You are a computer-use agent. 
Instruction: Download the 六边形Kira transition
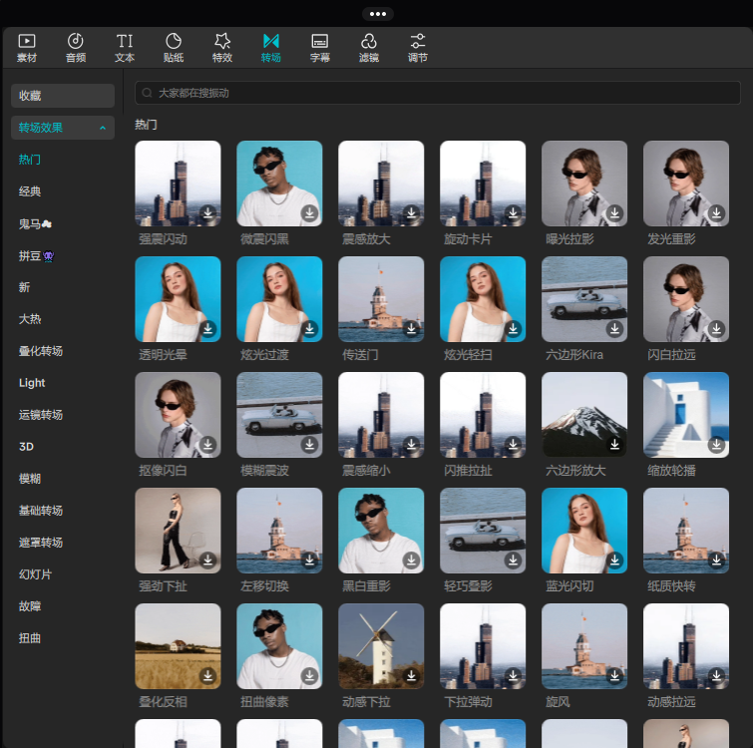(x=614, y=328)
